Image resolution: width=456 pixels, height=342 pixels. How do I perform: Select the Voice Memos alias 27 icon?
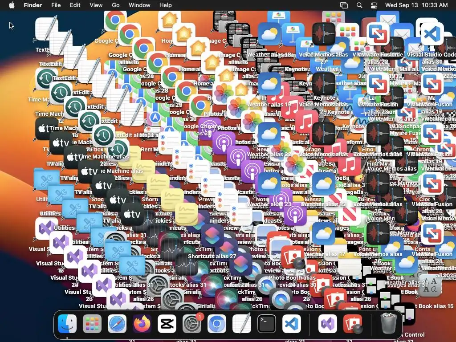(323, 34)
